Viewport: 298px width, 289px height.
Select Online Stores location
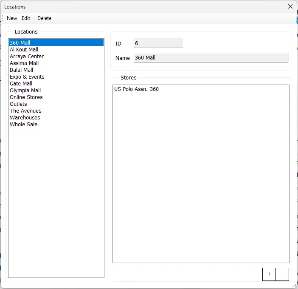tap(56, 97)
